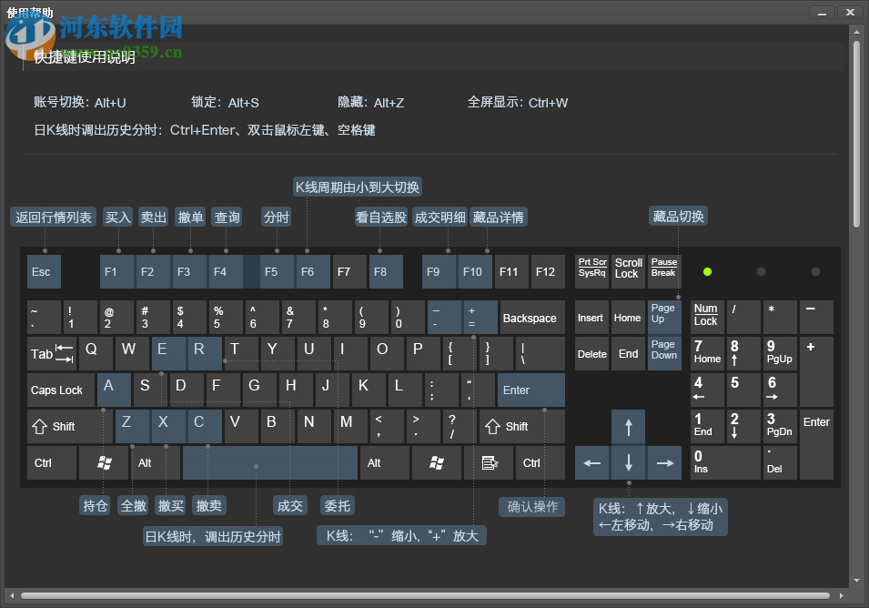Viewport: 869px width, 608px height.
Task: Click the Backspace key
Action: point(532,317)
